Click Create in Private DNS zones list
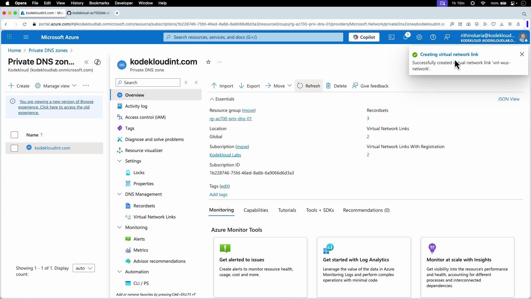531x299 pixels. tap(19, 86)
